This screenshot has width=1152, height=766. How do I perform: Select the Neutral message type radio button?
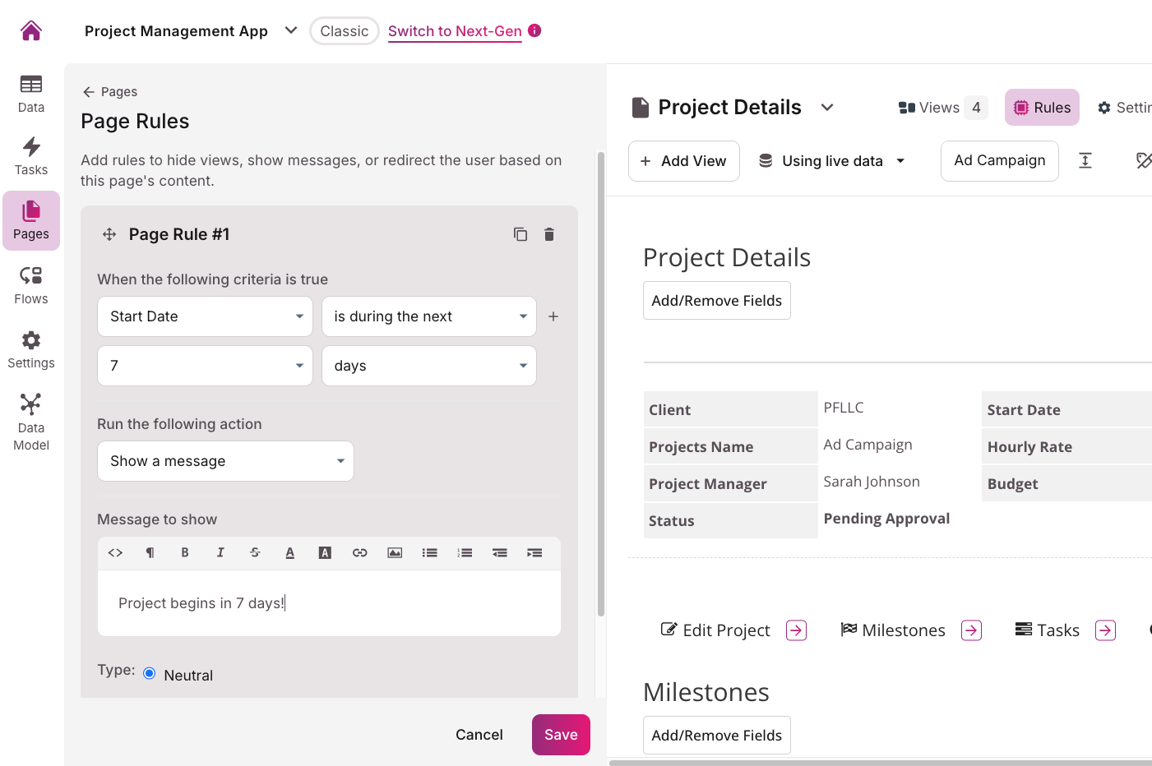[x=150, y=673]
